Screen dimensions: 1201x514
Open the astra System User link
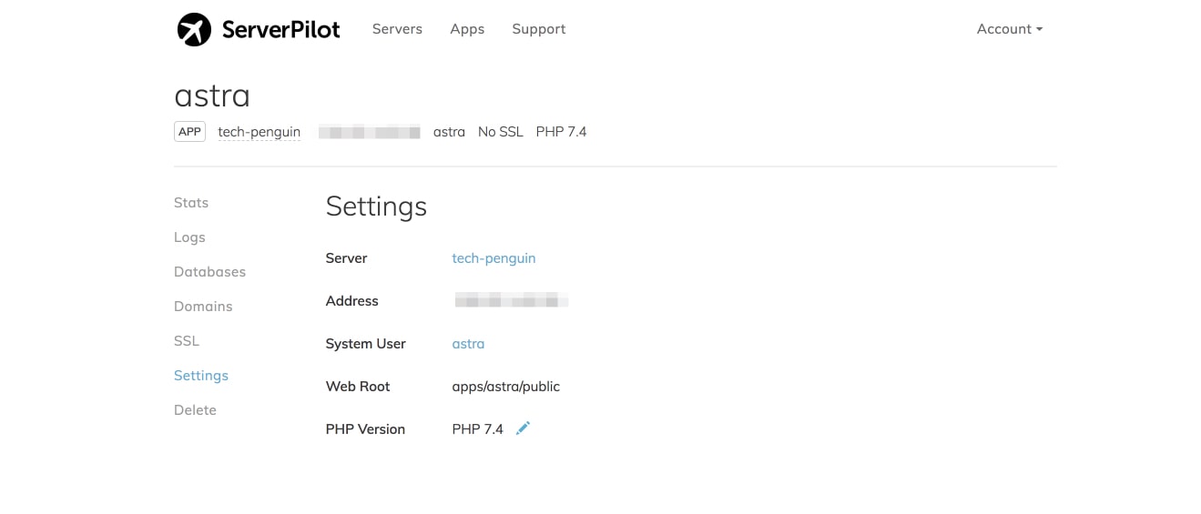coord(468,344)
